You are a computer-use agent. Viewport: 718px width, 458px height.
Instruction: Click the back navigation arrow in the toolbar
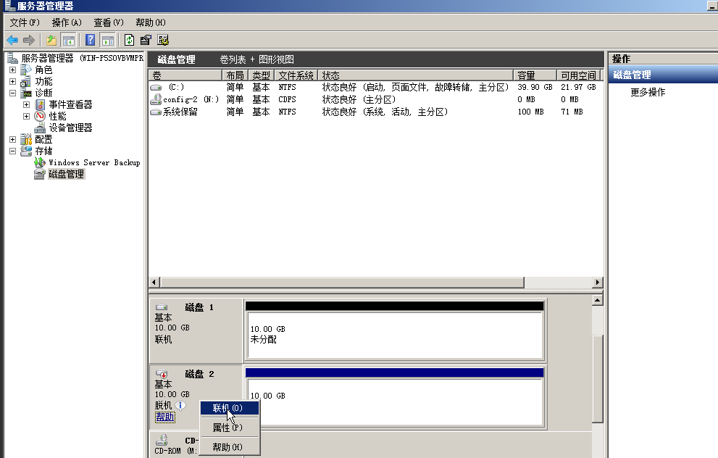tap(12, 39)
